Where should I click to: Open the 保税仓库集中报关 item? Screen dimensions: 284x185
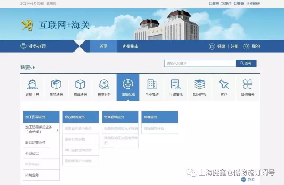(x=81, y=129)
